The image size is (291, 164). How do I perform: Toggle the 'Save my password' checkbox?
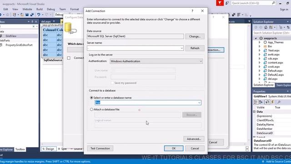click(x=112, y=83)
